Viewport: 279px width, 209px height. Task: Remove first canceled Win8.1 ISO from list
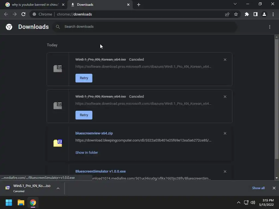(x=225, y=60)
